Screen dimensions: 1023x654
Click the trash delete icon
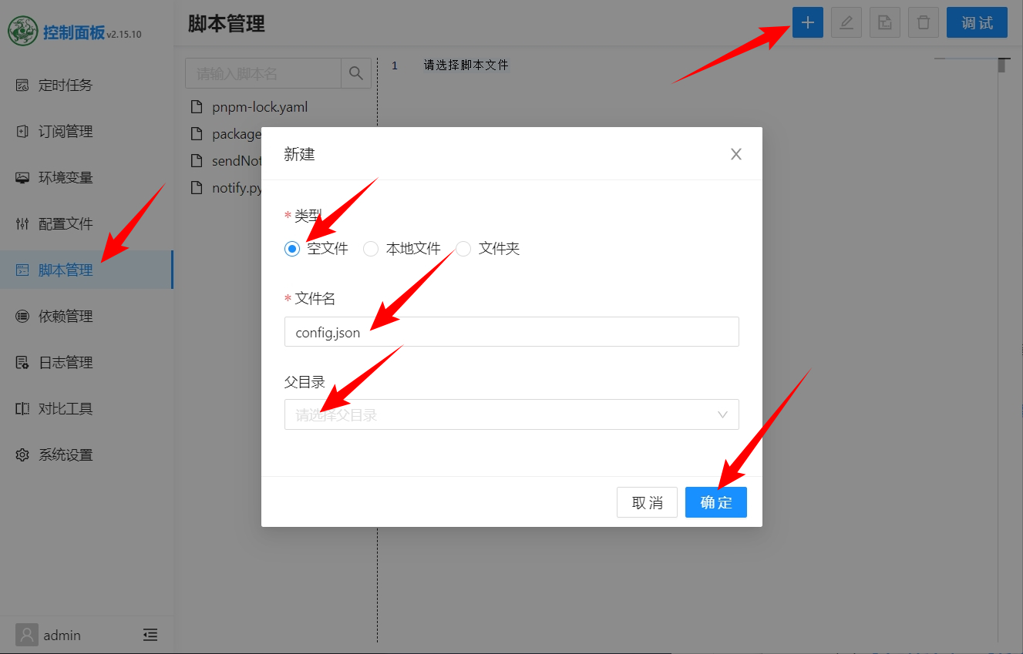point(923,22)
